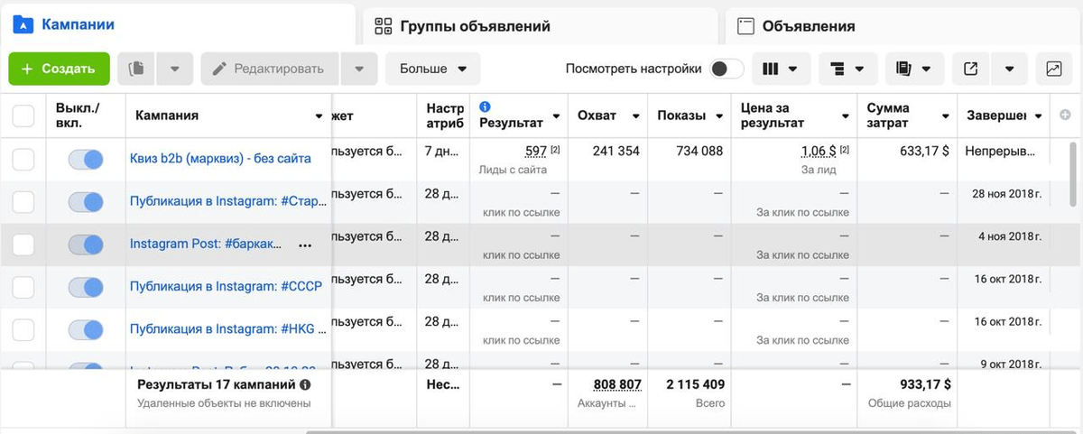Select checkbox for #Стар campaign row
1083x434 pixels.
point(23,201)
